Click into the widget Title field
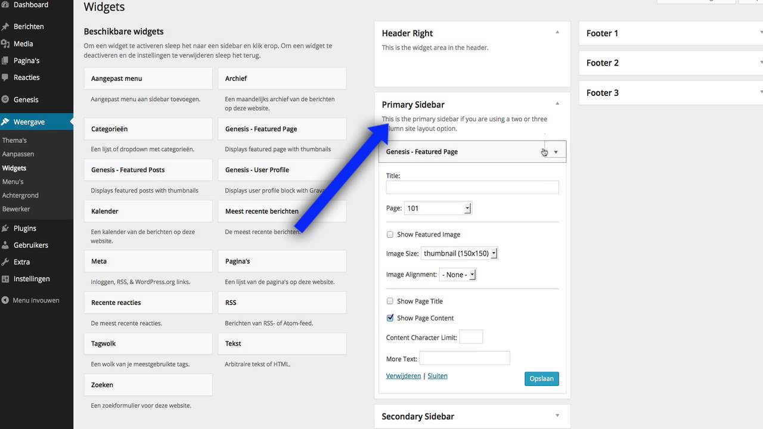This screenshot has width=763, height=429. pos(472,187)
